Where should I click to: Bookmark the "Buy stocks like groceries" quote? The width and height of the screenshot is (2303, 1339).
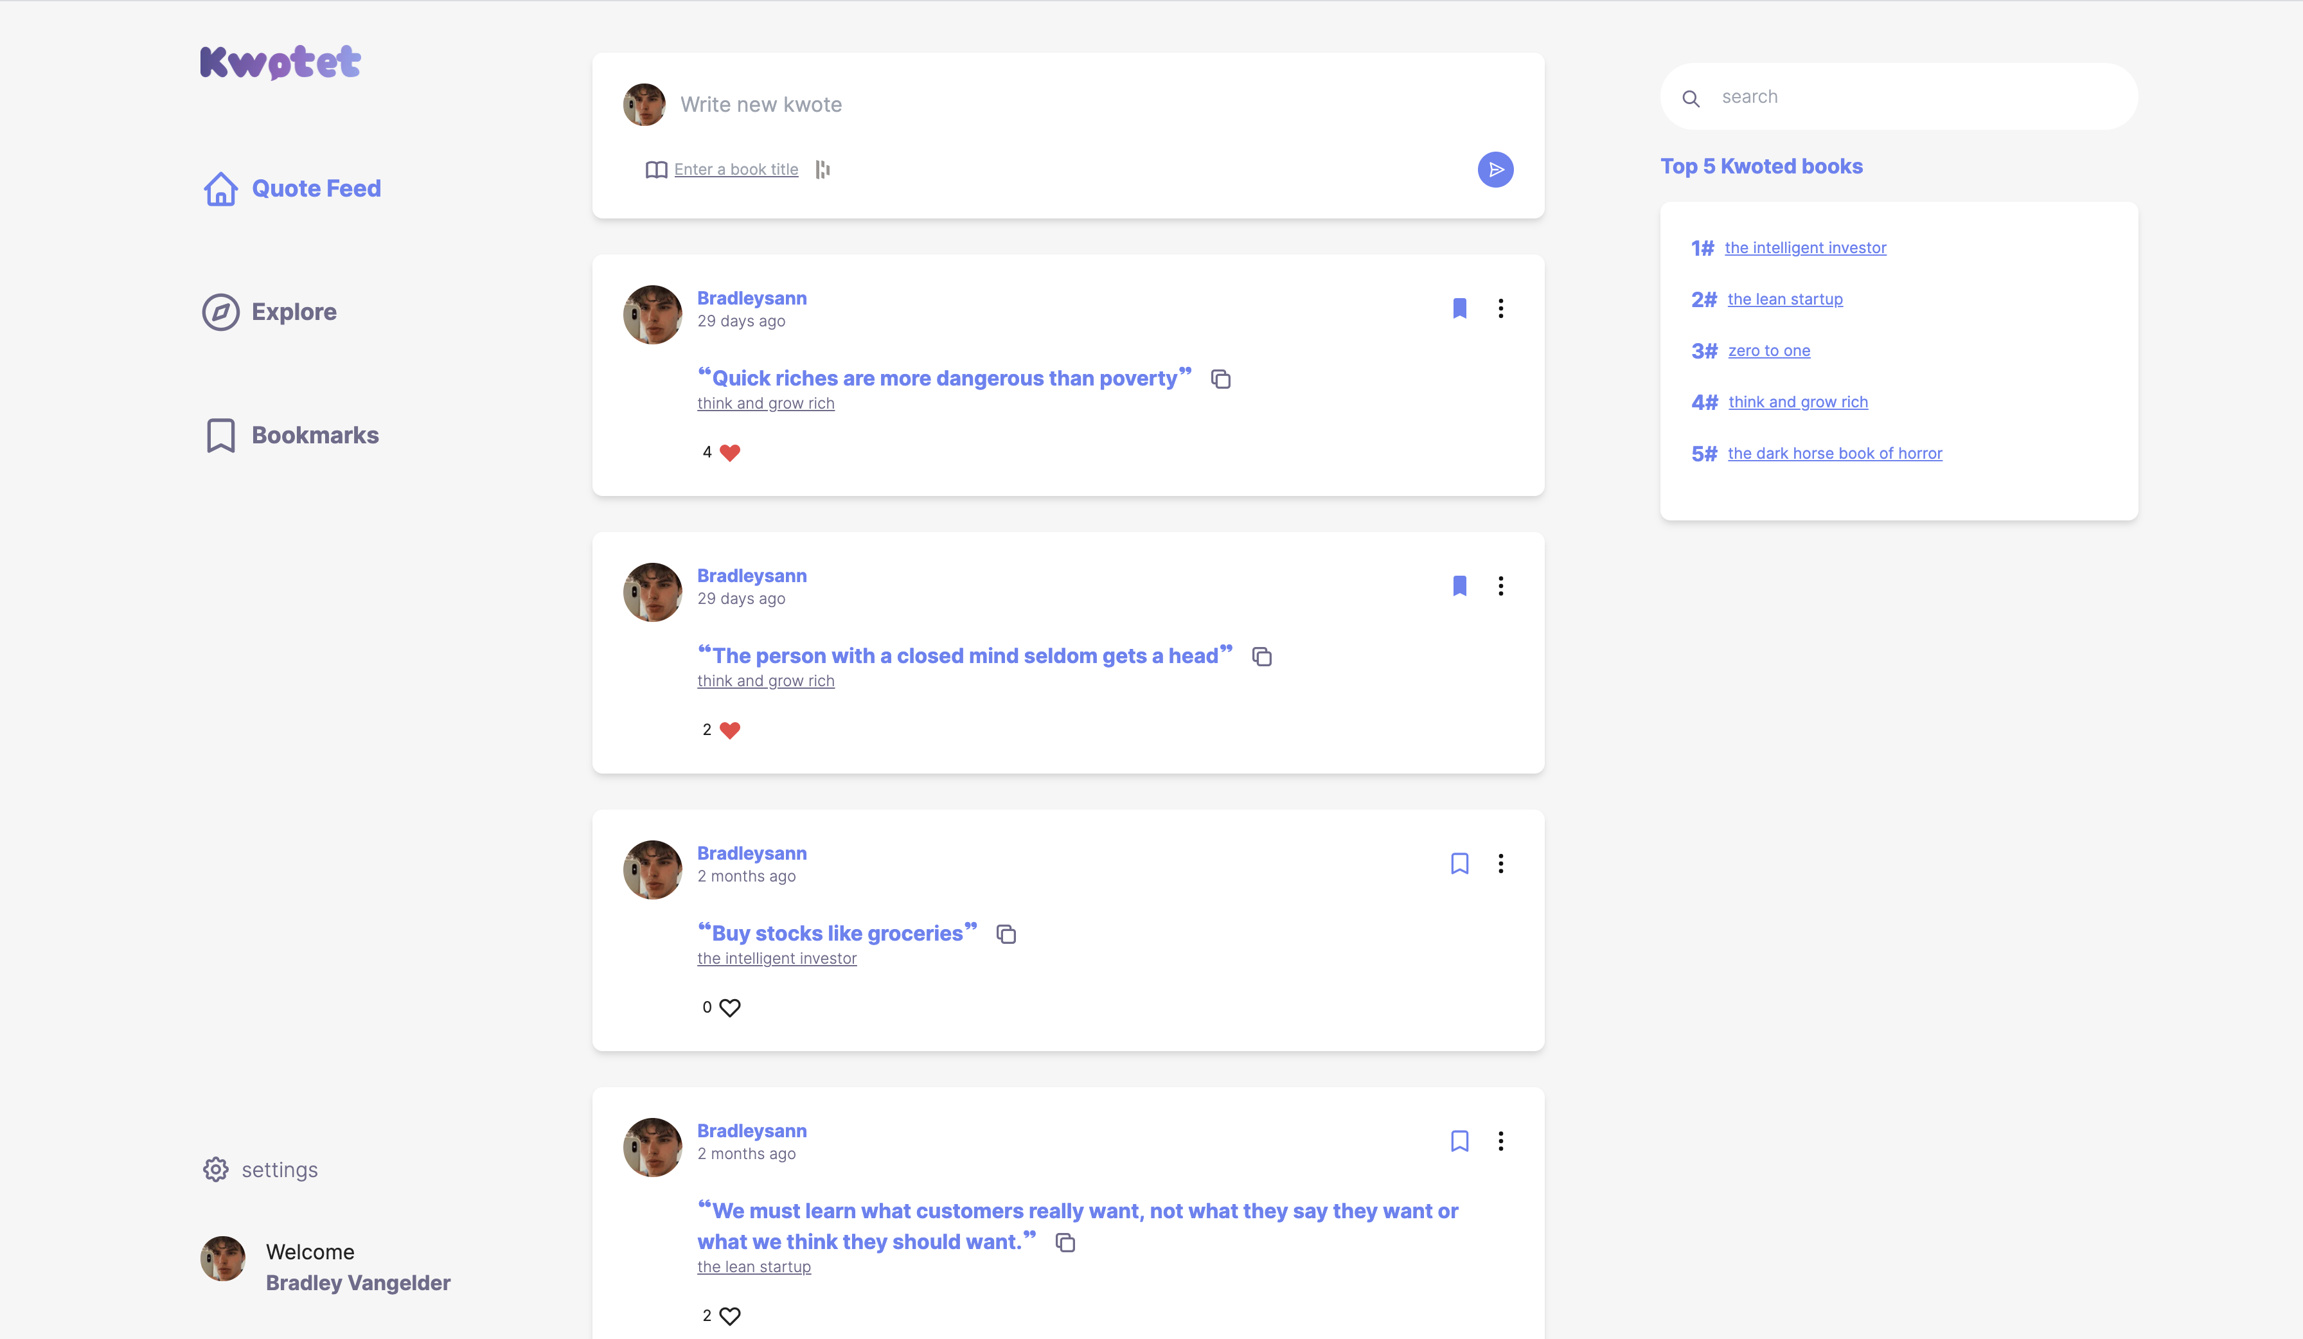(x=1459, y=864)
